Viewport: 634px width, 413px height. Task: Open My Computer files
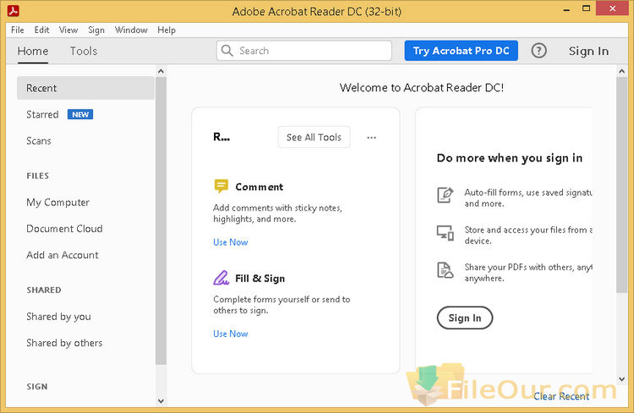(57, 203)
